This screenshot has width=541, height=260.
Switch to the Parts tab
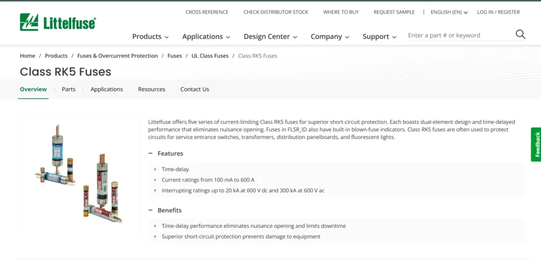tap(69, 89)
